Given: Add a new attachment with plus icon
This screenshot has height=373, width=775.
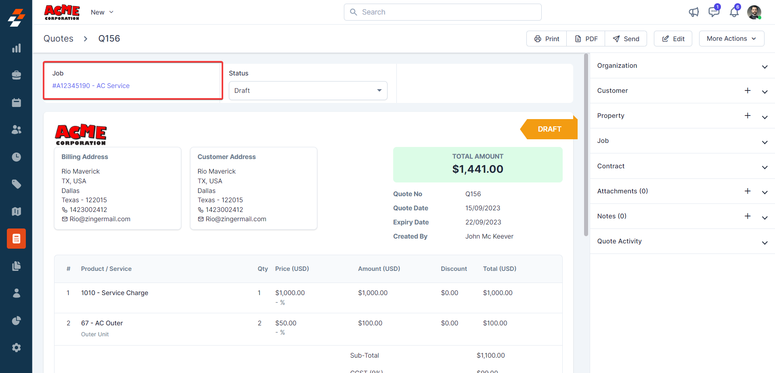Looking at the screenshot, I should tap(748, 191).
